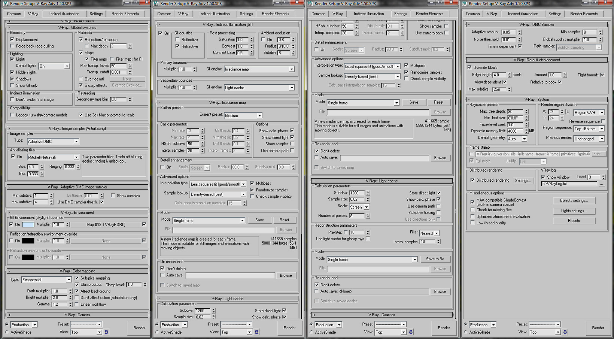The width and height of the screenshot is (614, 339).
Task: Click the app icon in the Global switches window's title bar
Action: coord(5,3)
